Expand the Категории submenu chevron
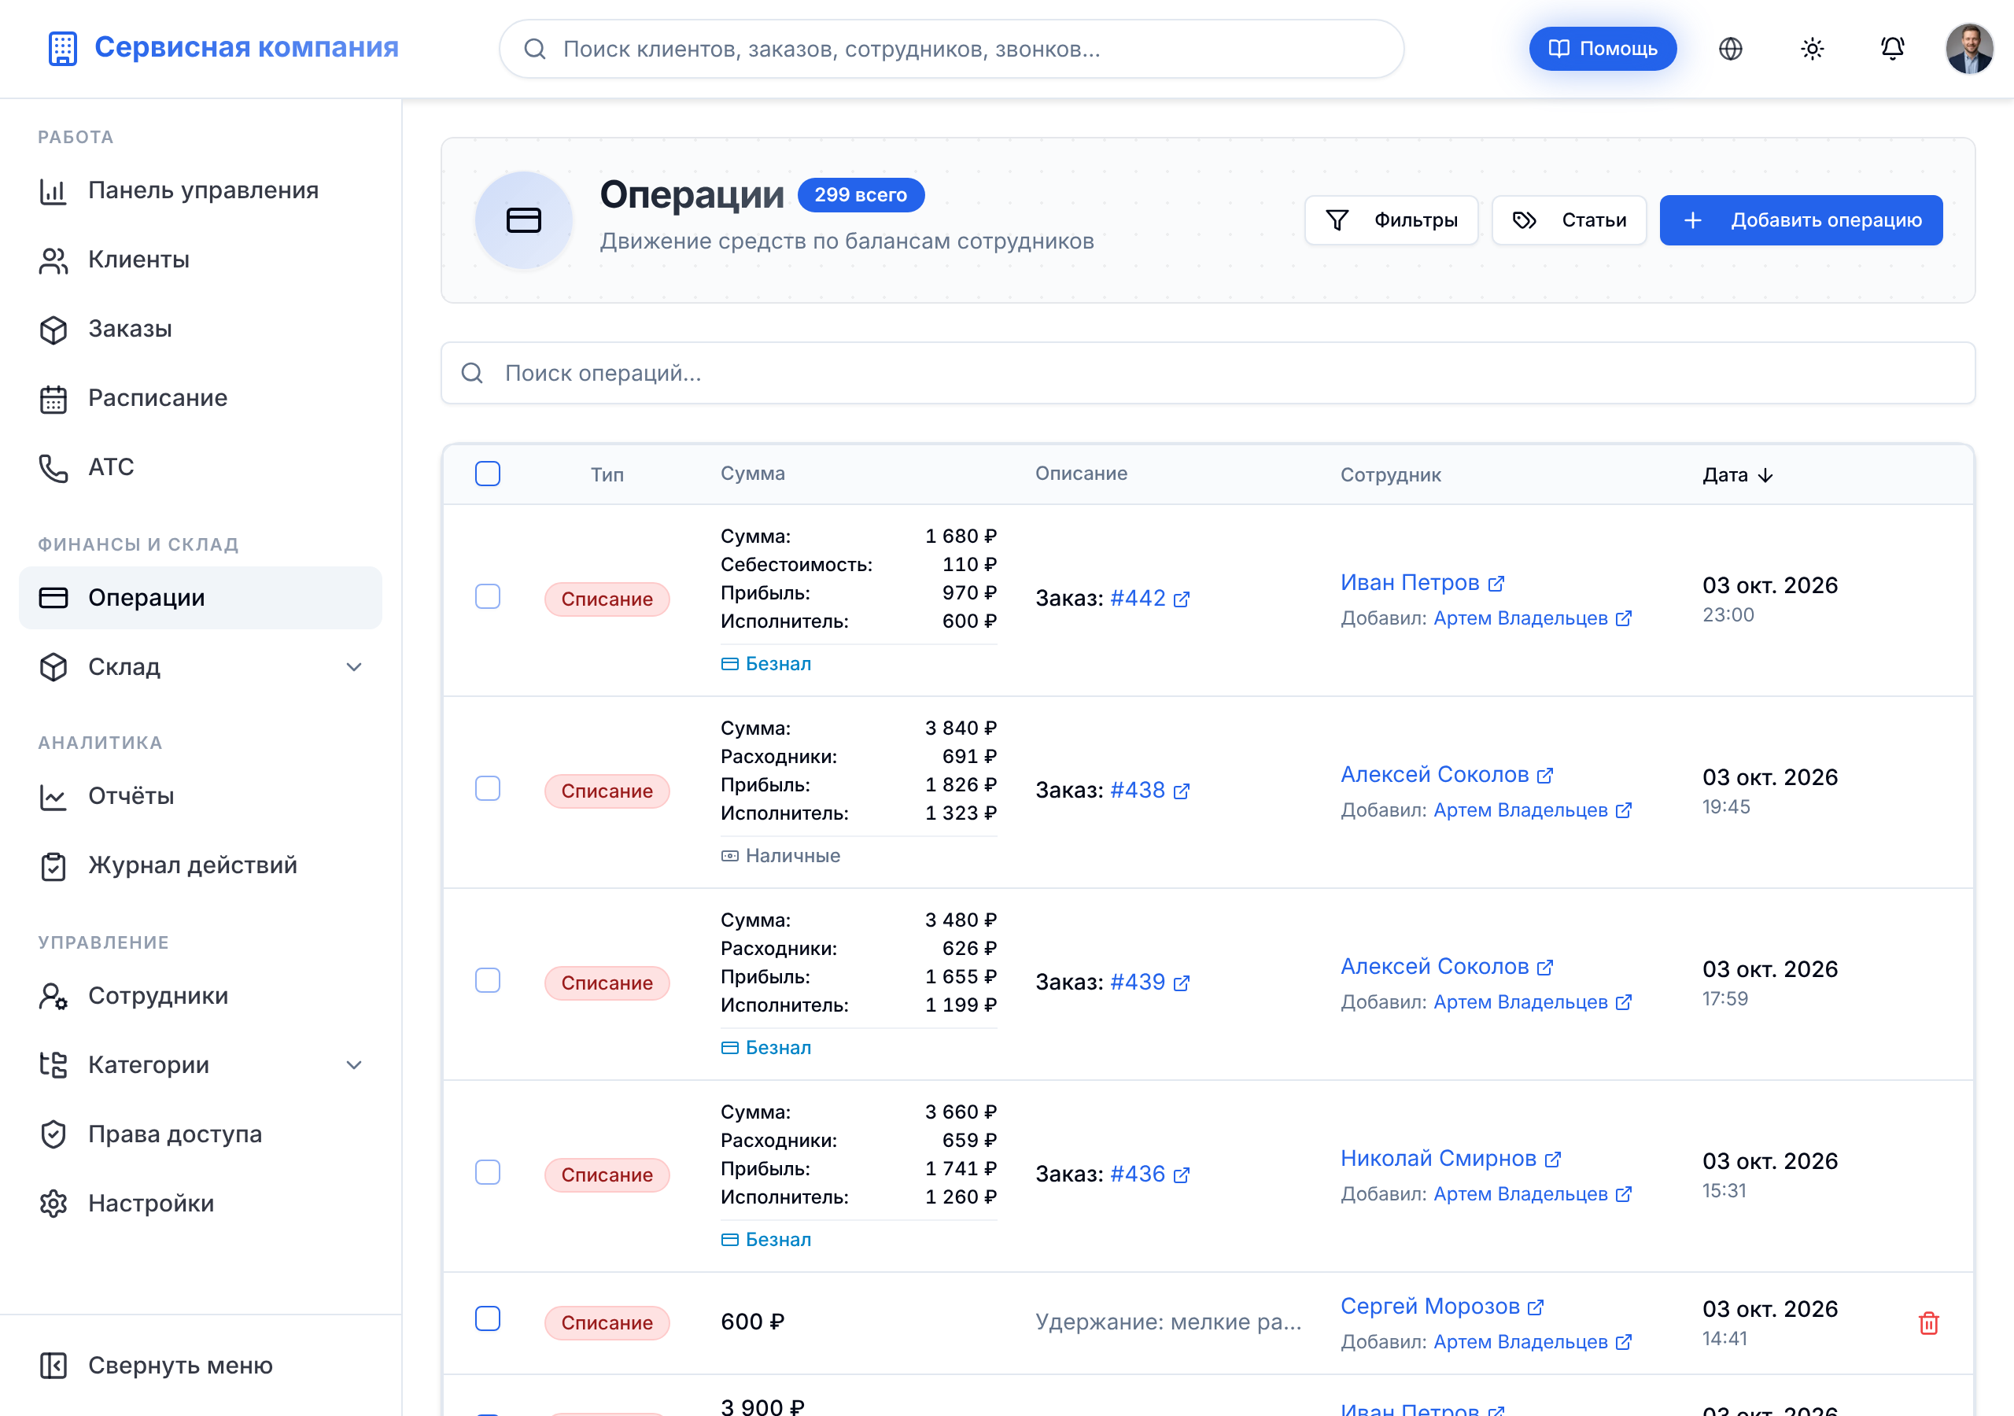2014x1416 pixels. click(x=353, y=1065)
